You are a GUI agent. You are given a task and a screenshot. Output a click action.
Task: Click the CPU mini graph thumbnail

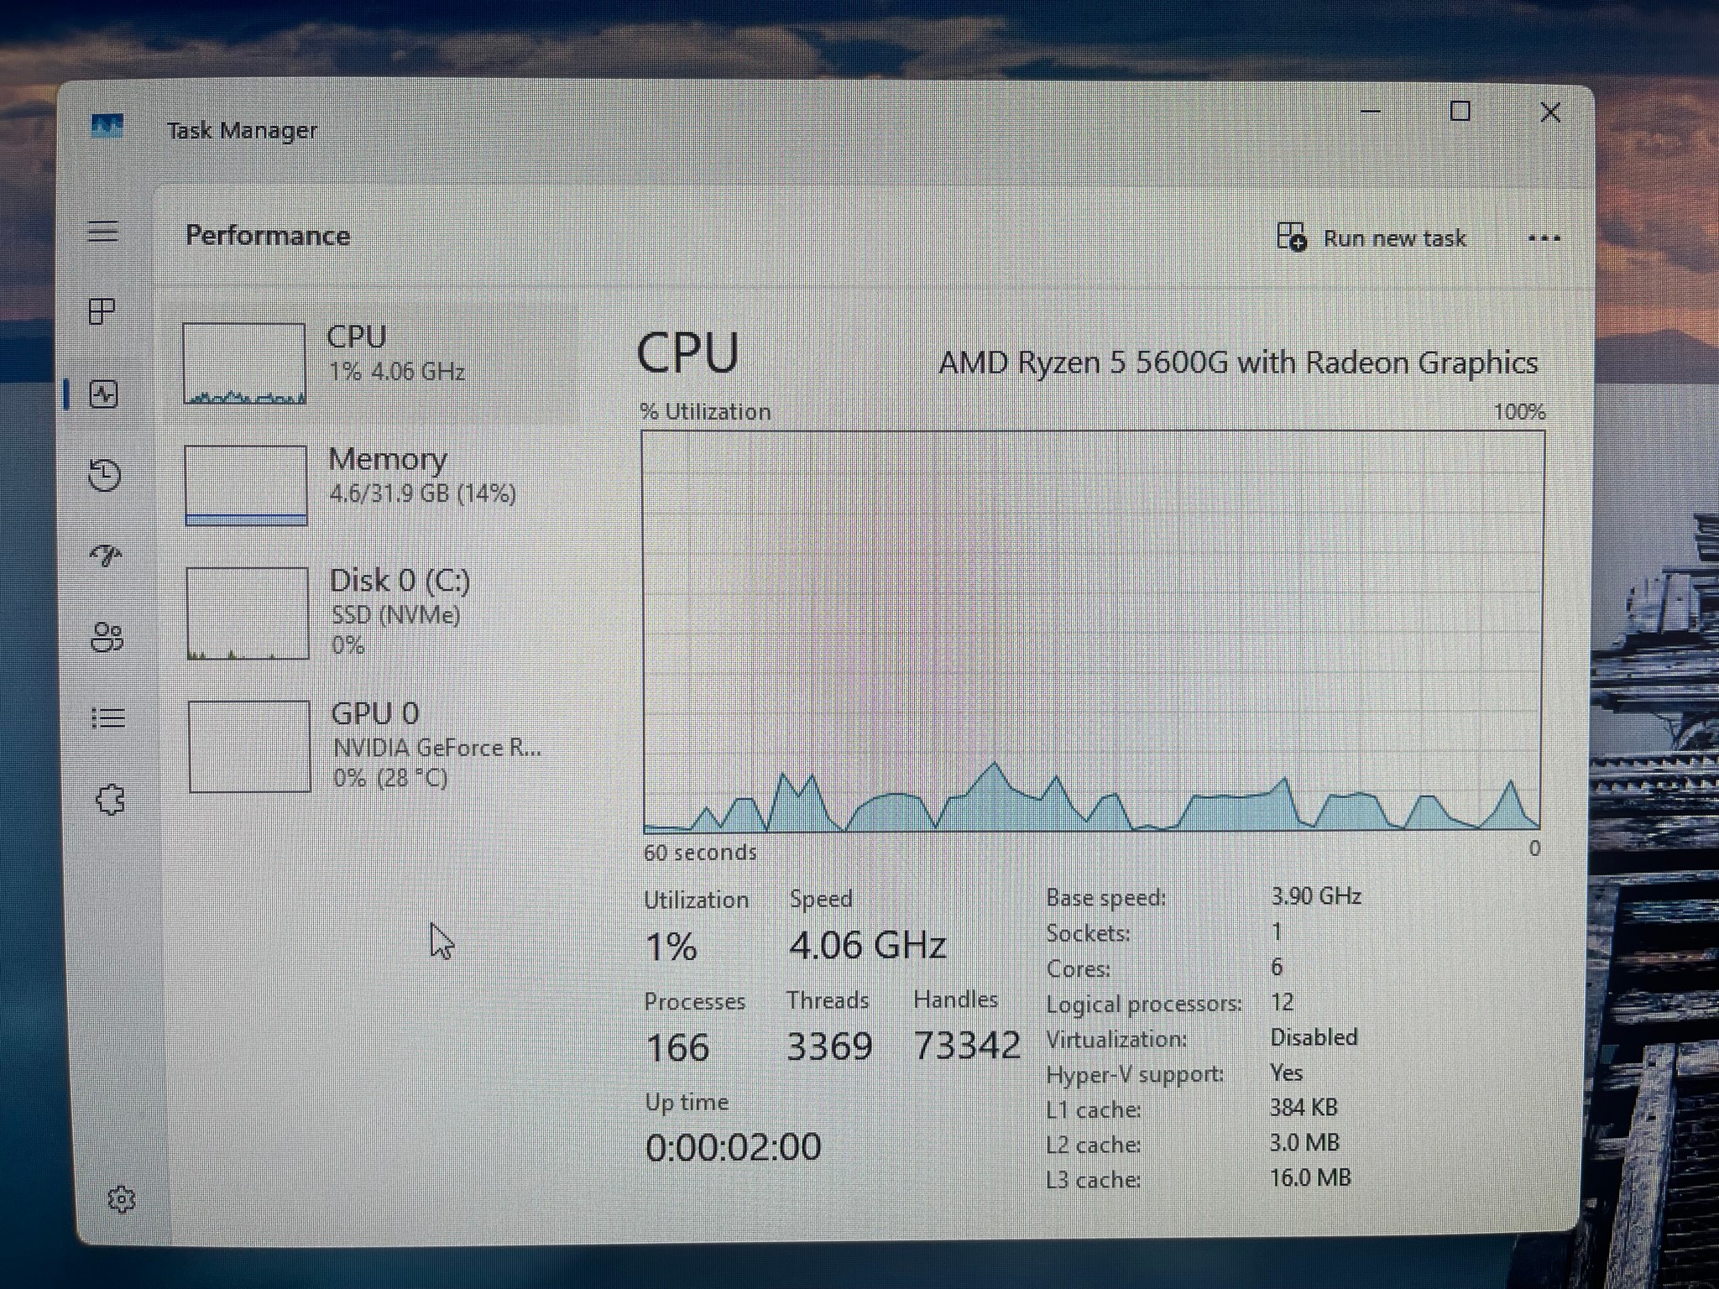click(244, 363)
